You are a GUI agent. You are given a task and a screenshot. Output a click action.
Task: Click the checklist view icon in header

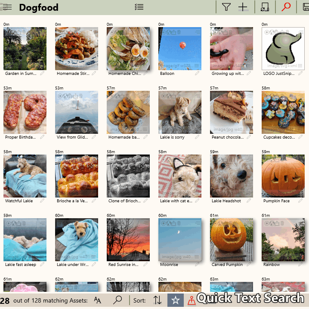coord(139,7)
